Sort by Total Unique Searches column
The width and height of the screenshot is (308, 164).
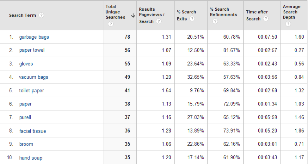click(x=115, y=12)
